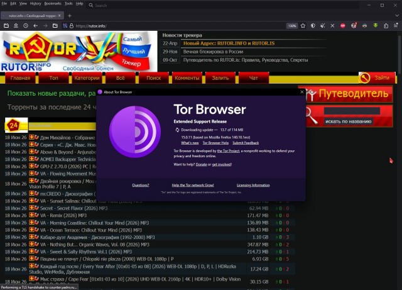Open news Вечная блокировка в России
Image resolution: width=402 pixels, height=290 pixels.
coord(213,52)
